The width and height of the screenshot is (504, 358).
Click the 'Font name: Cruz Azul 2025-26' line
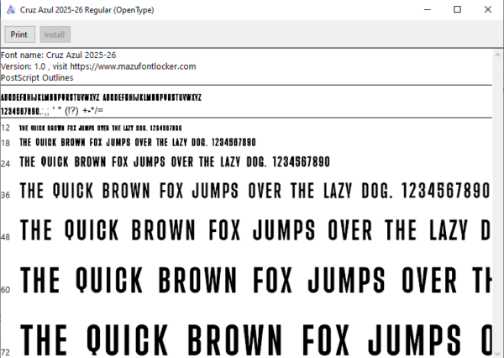click(58, 55)
